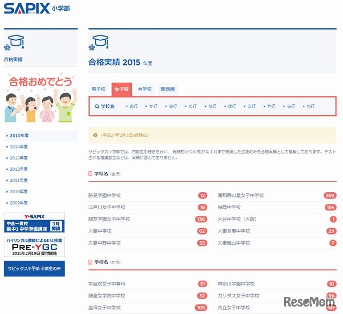Open the 2011年度 results link

19,180
